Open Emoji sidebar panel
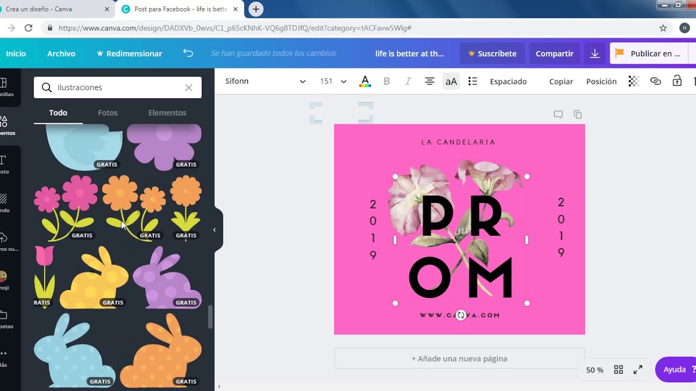This screenshot has width=696, height=391. coord(4,280)
